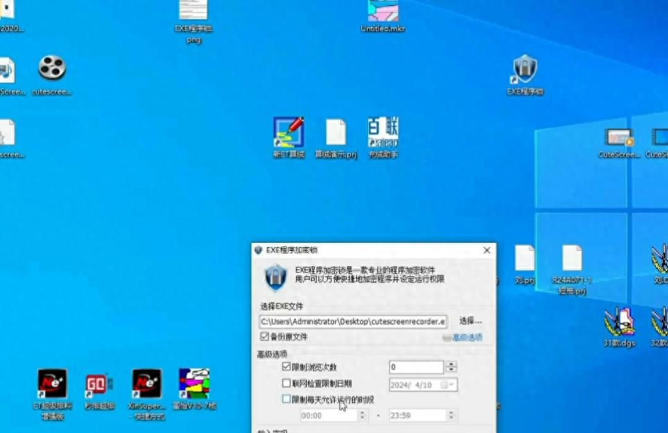Click the 23:59 end time field
Viewport: 668px width, 433px height.
417,416
